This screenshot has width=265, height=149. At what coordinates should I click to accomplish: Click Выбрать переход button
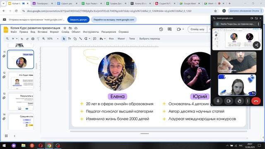149,38
